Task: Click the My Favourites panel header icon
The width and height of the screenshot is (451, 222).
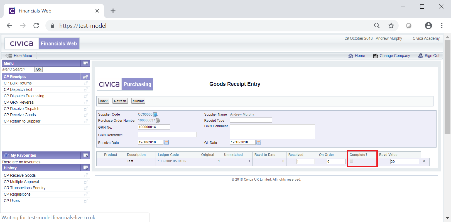Action: pos(85,155)
